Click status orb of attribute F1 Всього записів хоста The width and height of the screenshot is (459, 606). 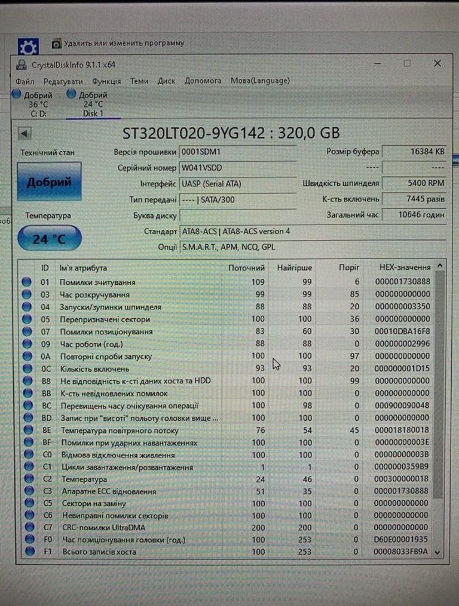coord(30,552)
